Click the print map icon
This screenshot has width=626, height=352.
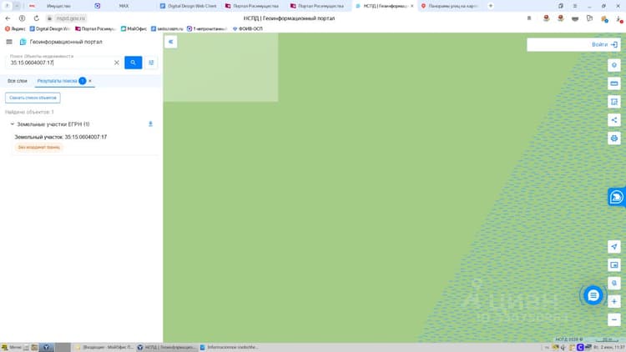[614, 138]
